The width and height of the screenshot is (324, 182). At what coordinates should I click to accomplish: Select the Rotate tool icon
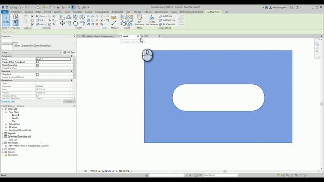(x=75, y=23)
